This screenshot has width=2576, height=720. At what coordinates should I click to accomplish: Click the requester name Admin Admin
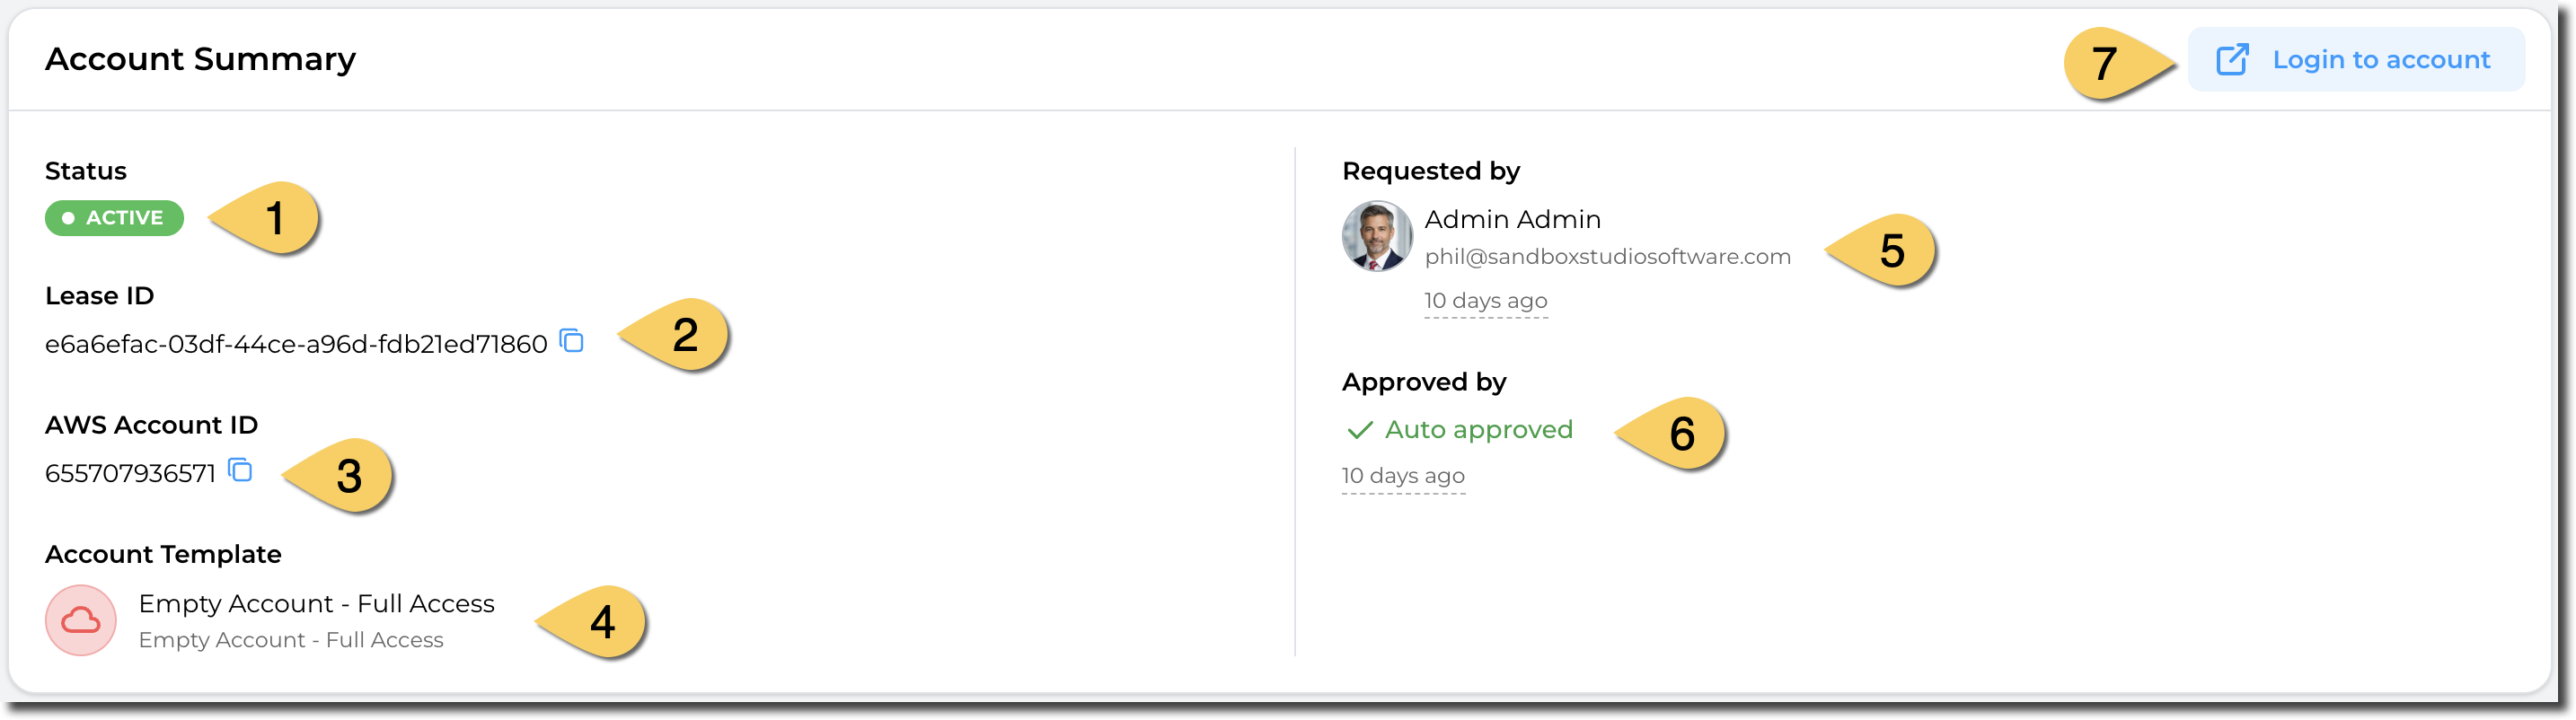[x=1512, y=219]
